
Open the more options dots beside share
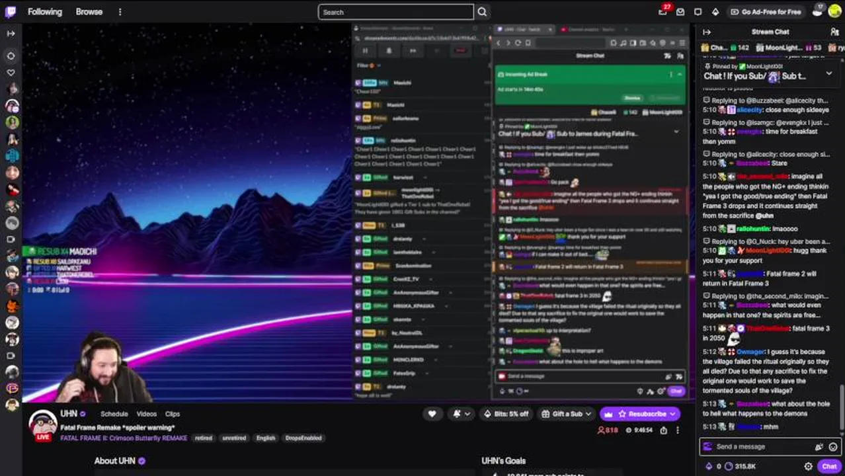678,430
